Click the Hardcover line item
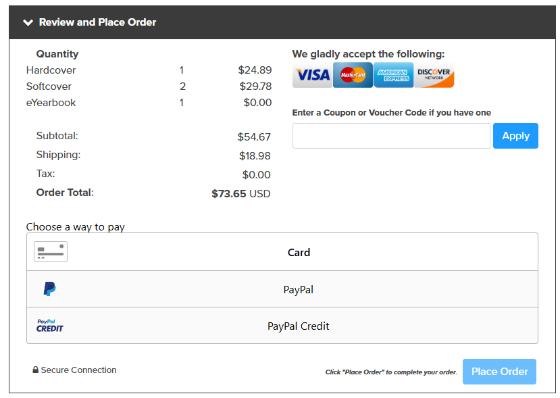 (x=149, y=70)
